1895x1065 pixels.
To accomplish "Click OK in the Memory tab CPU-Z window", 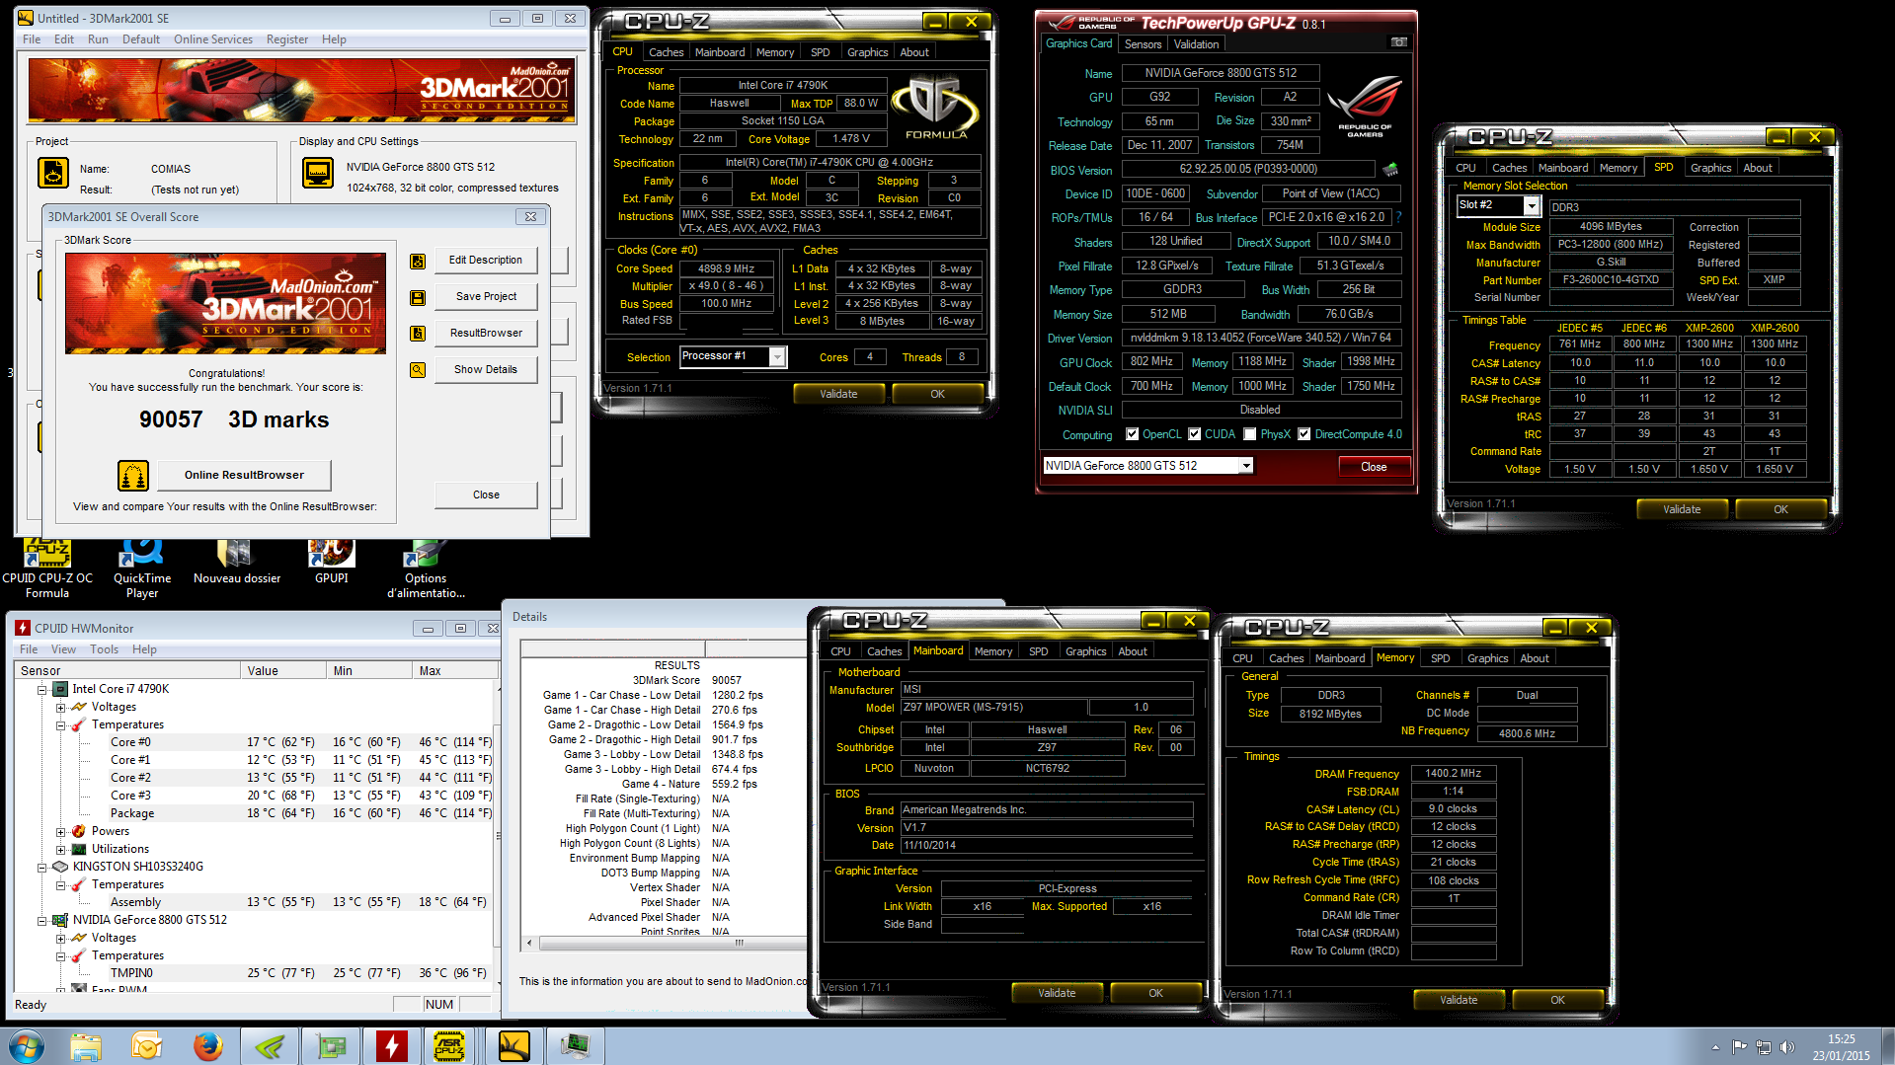I will point(1557,1000).
